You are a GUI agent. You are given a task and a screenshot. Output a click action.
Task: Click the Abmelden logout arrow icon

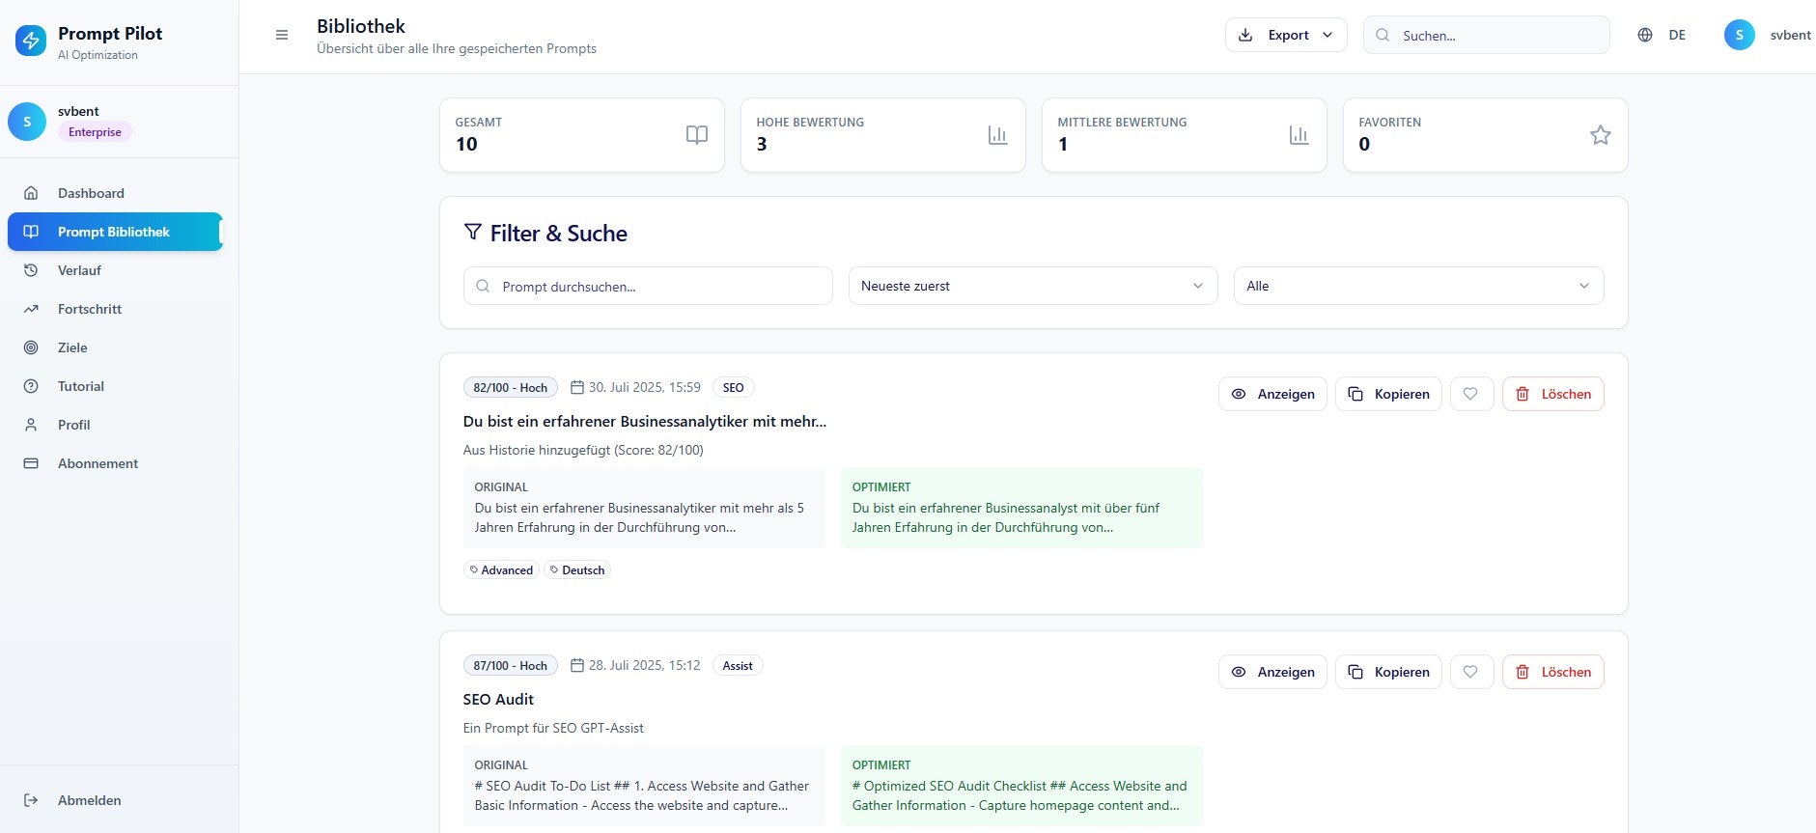pos(31,800)
